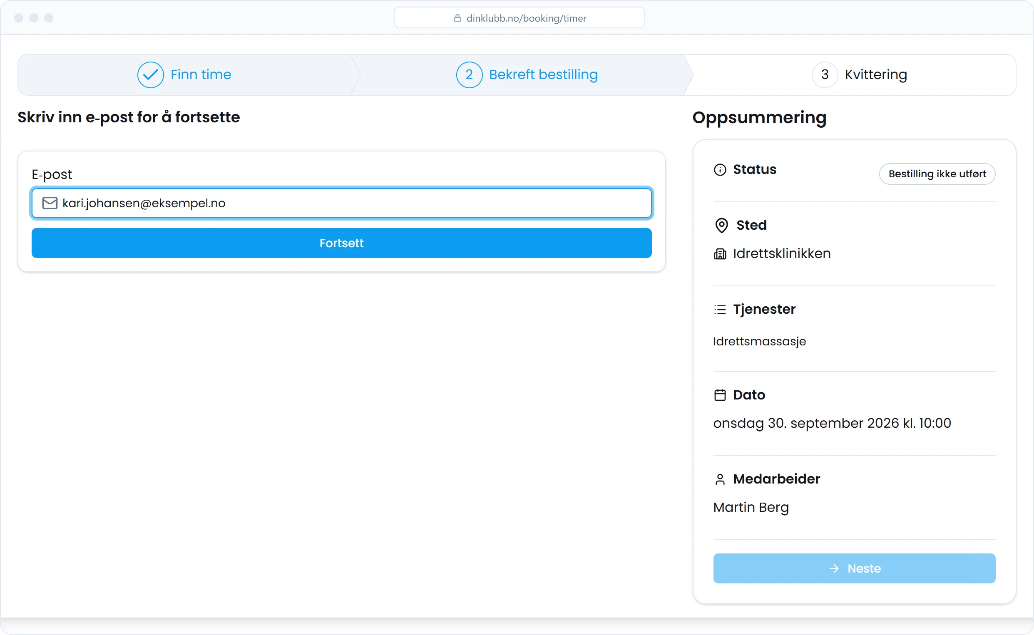Click the calendar icon next to Dato

pyautogui.click(x=720, y=395)
